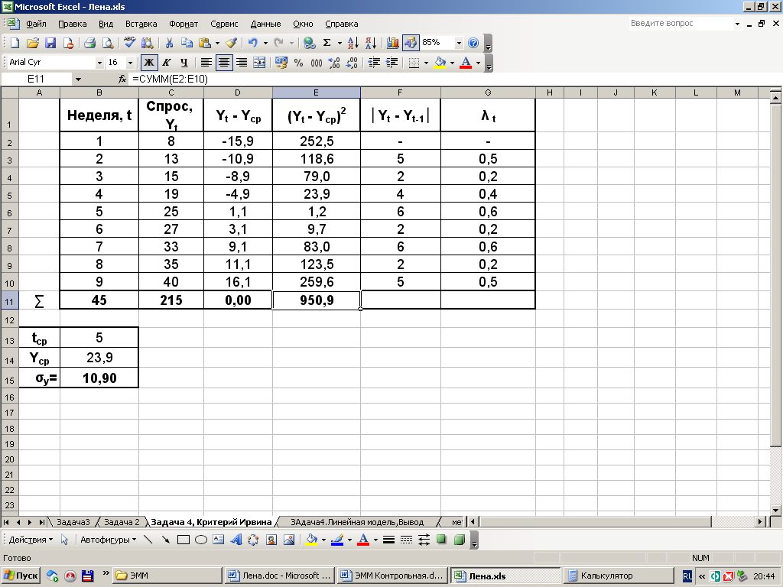Open the font size 16 dropdown

[x=130, y=63]
